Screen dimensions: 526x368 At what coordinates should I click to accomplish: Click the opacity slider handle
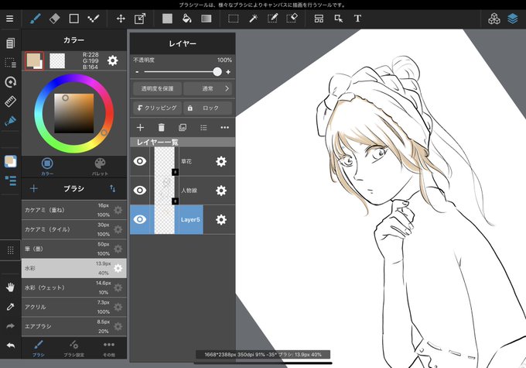[217, 71]
